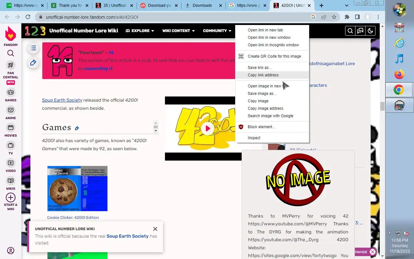Image resolution: width=414 pixels, height=259 pixels.
Task: Open clock showing 12:56 PM
Action: (x=400, y=246)
